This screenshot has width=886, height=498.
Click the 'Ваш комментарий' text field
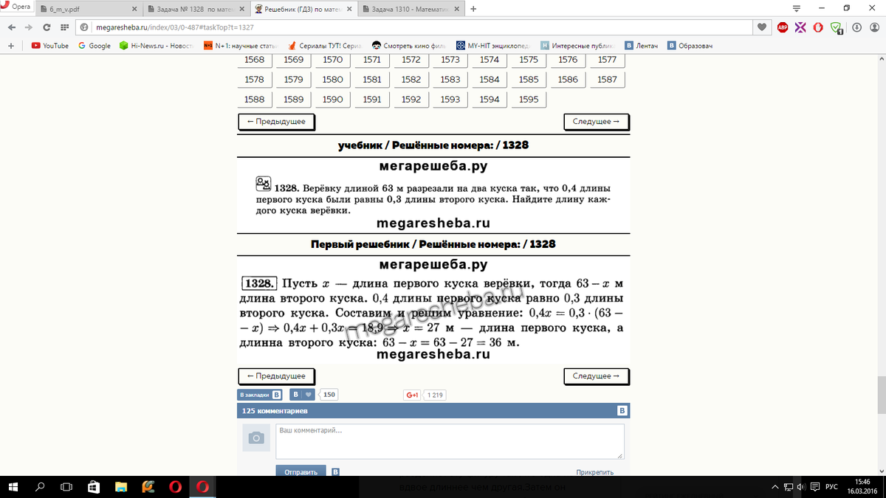(450, 441)
